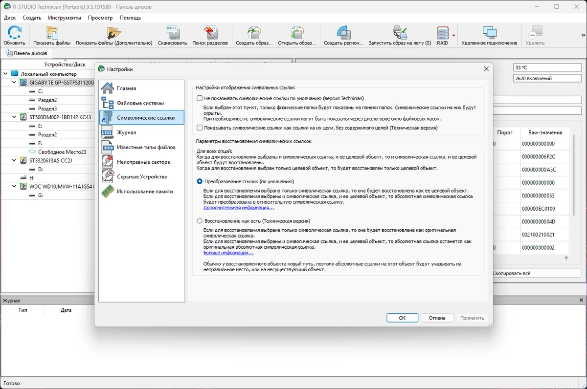Image resolution: width=587 pixels, height=389 pixels.
Task: Click Запустить образ на лету toolbar icon
Action: [x=400, y=36]
